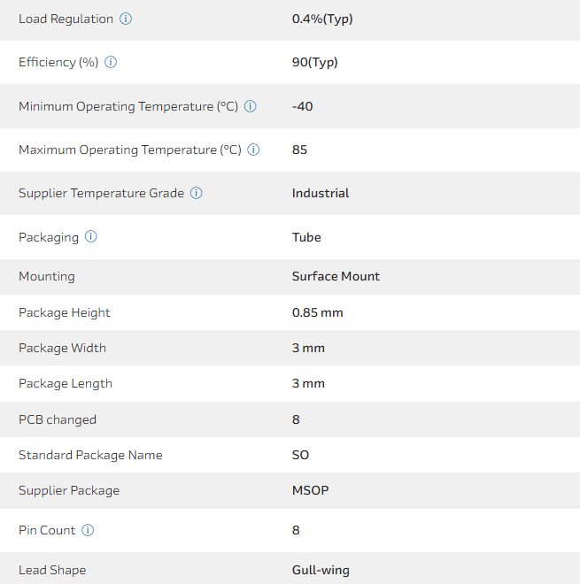
Task: Show info for Maximum Operating Temperature
Action: pos(253,150)
